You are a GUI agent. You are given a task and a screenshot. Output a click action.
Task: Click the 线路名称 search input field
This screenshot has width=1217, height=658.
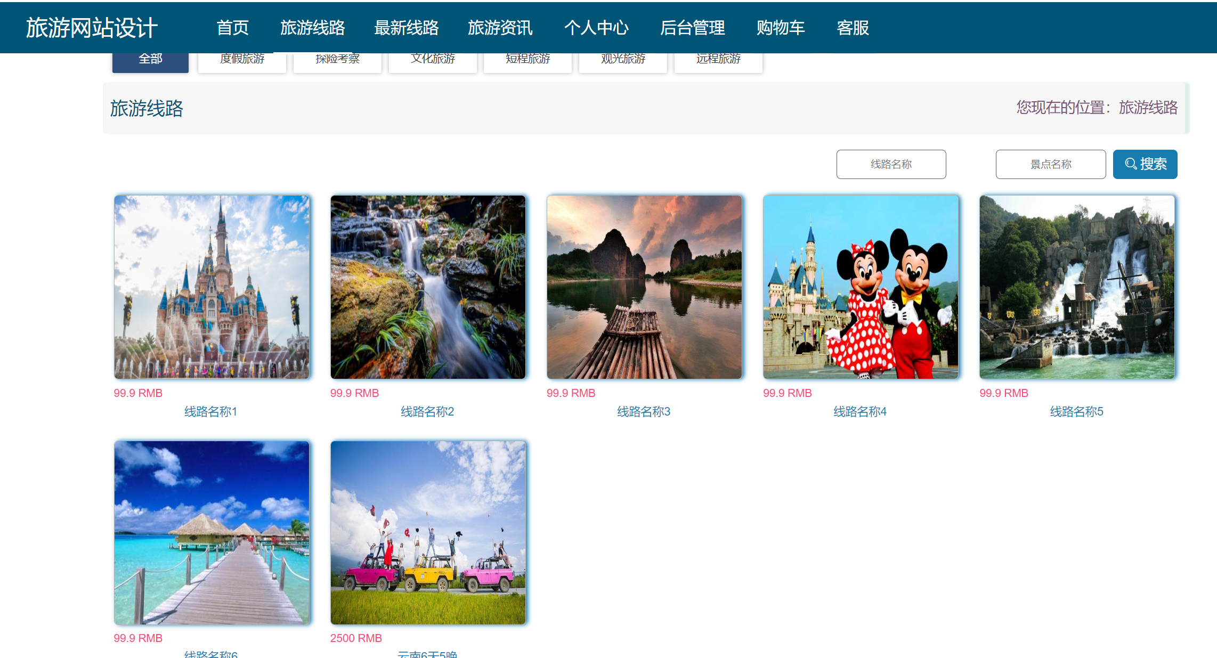pos(891,164)
